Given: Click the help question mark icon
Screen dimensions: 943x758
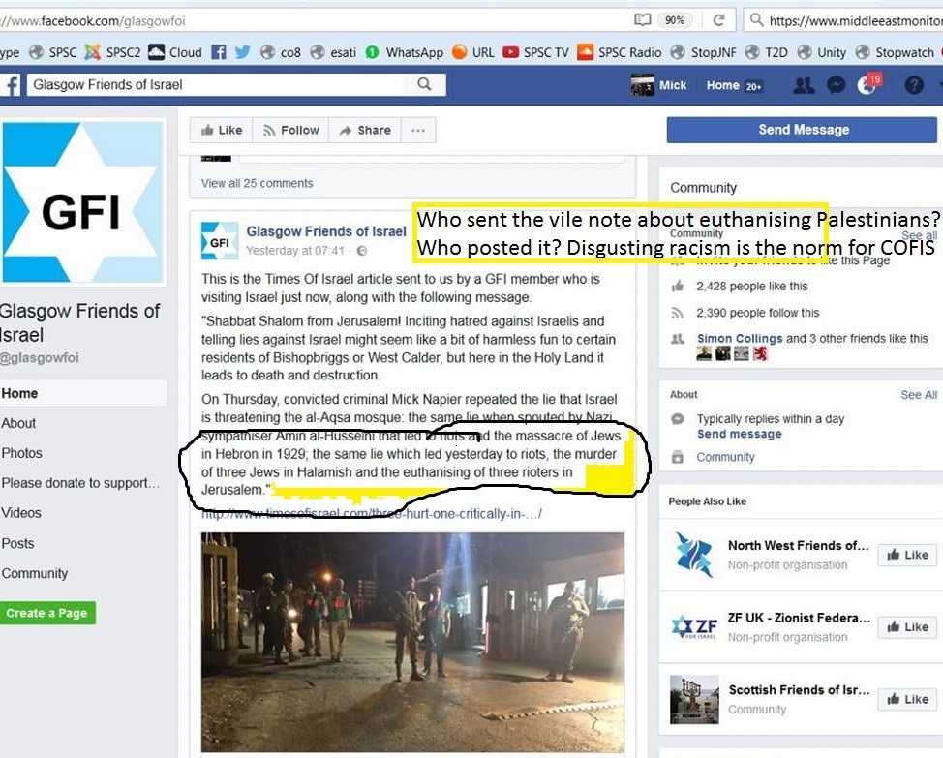Looking at the screenshot, I should tap(913, 85).
